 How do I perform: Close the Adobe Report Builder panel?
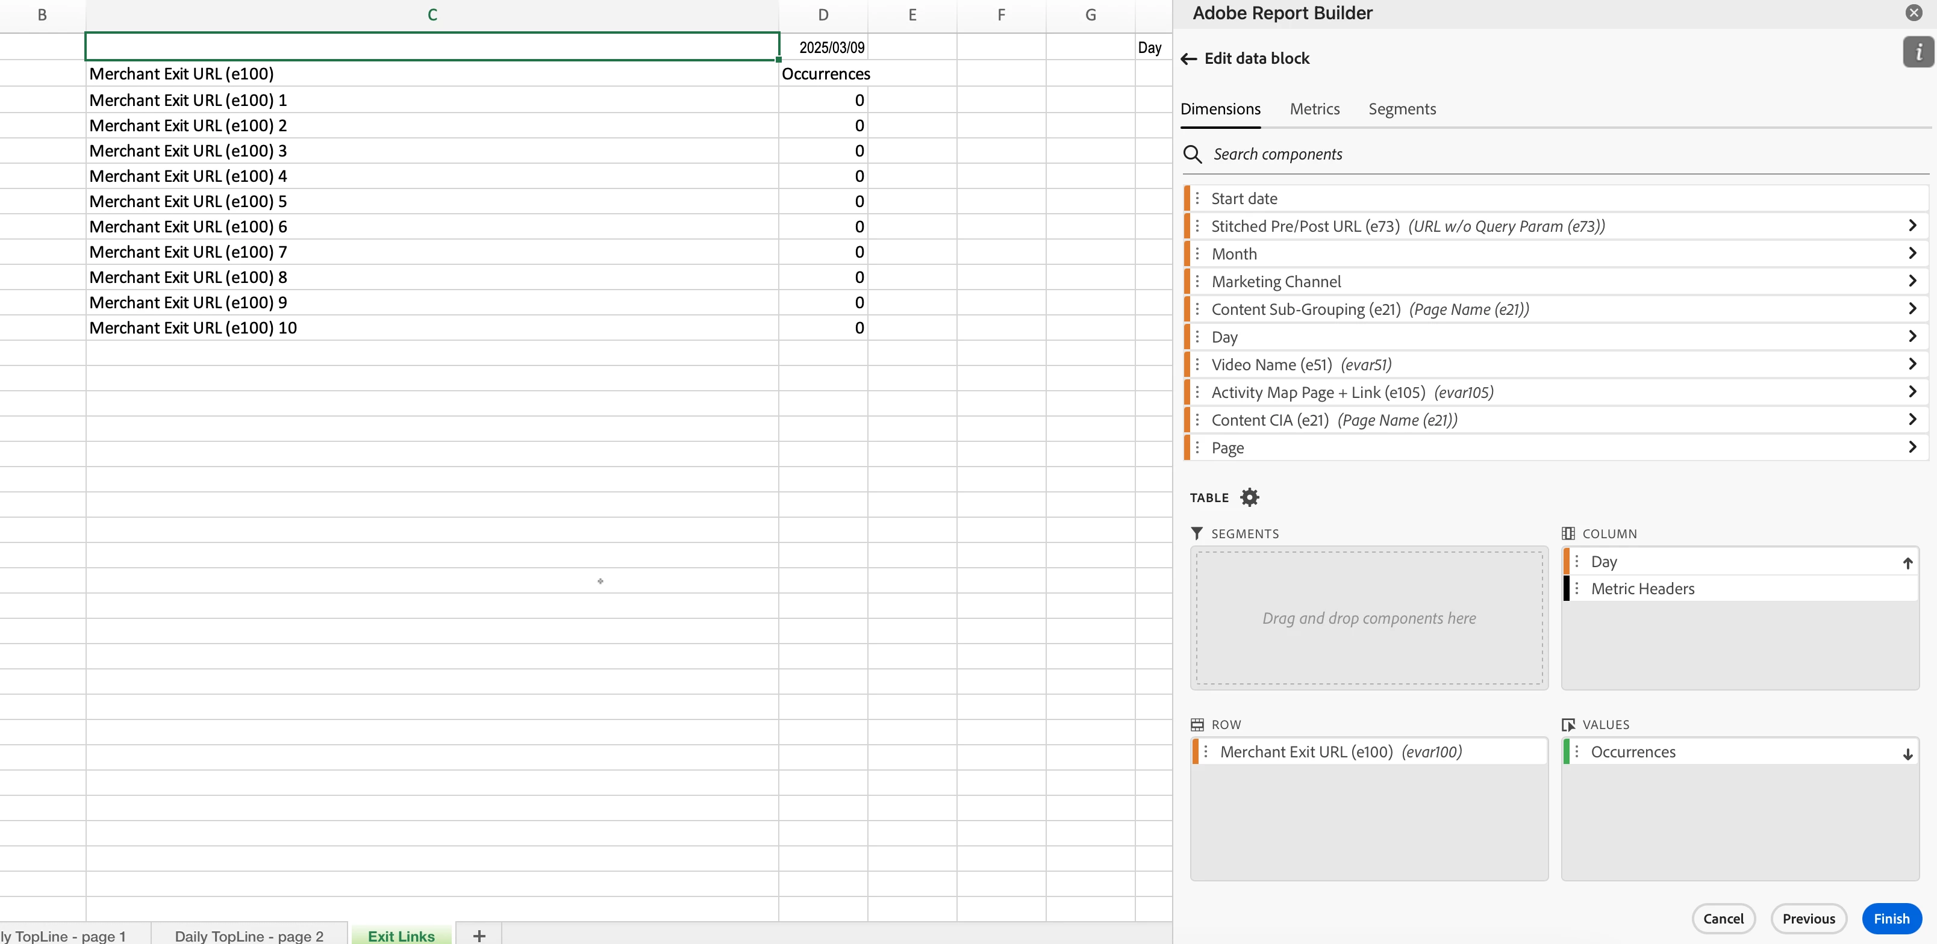tap(1914, 13)
